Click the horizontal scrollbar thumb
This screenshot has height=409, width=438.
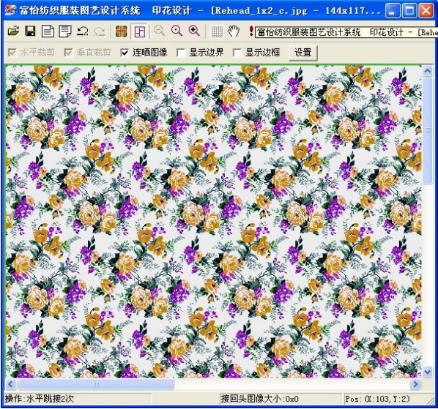point(95,384)
